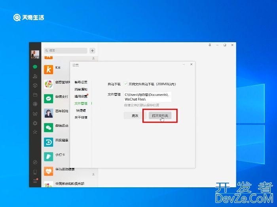Viewport: 277px width, 207px height.
Task: Select the 通用设置 settings tab
Action: tap(81, 97)
